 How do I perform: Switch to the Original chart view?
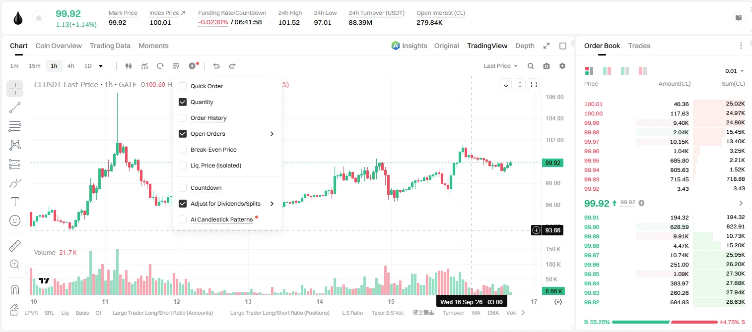coord(447,46)
